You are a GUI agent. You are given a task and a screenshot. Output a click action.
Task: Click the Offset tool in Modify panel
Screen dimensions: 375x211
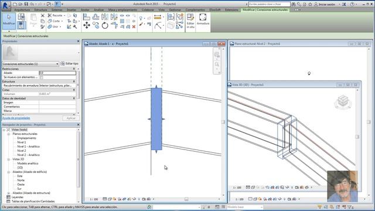tap(96, 17)
